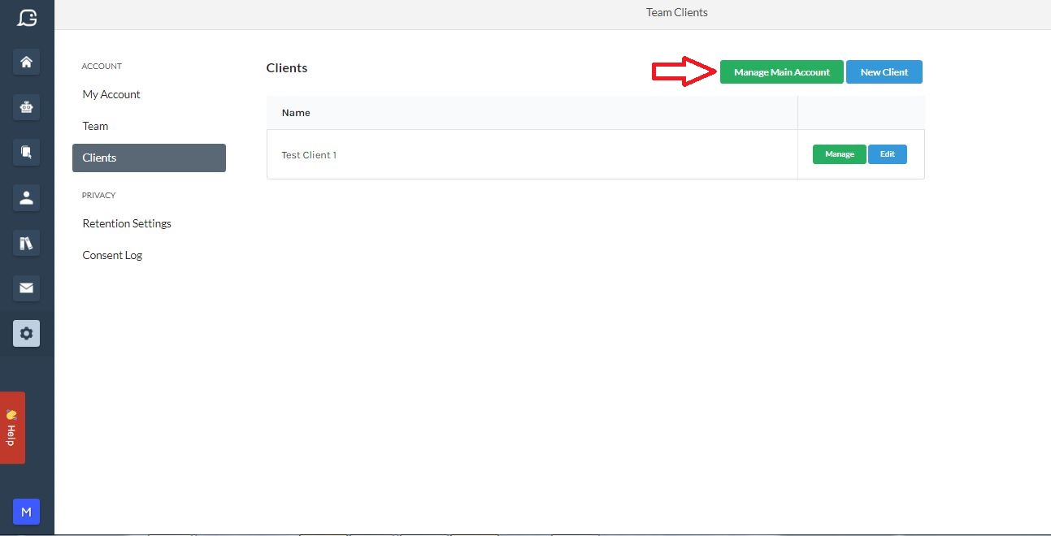Select the Clients menu item
The width and height of the screenshot is (1051, 536).
[149, 158]
